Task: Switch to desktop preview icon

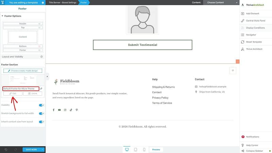Action: (x=127, y=150)
